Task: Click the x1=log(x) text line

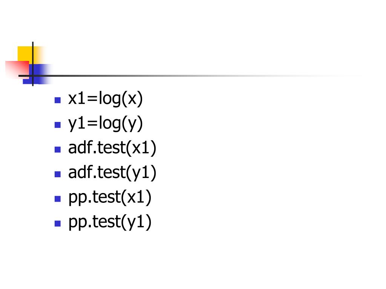Action: pos(106,99)
